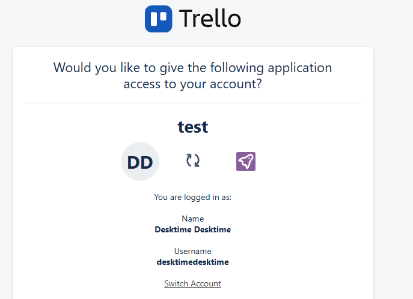Click the Trello wordmark text
The width and height of the screenshot is (413, 299).
(210, 19)
